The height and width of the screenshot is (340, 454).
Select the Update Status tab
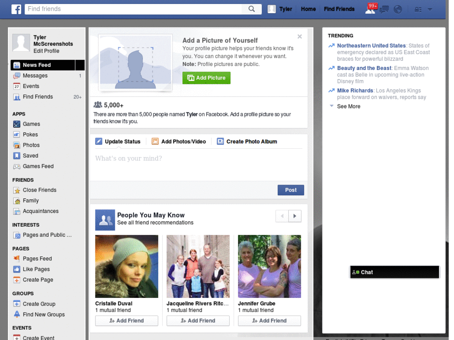pyautogui.click(x=118, y=142)
